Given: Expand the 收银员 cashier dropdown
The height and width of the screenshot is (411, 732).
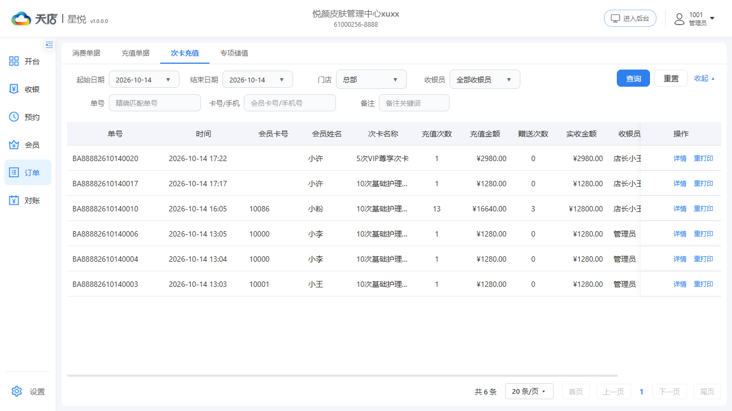Looking at the screenshot, I should [485, 80].
